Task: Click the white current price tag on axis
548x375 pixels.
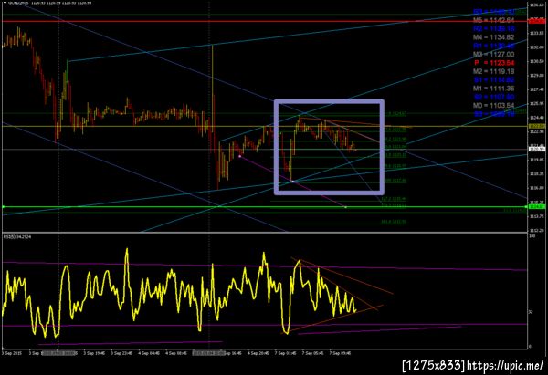Action: (x=536, y=149)
